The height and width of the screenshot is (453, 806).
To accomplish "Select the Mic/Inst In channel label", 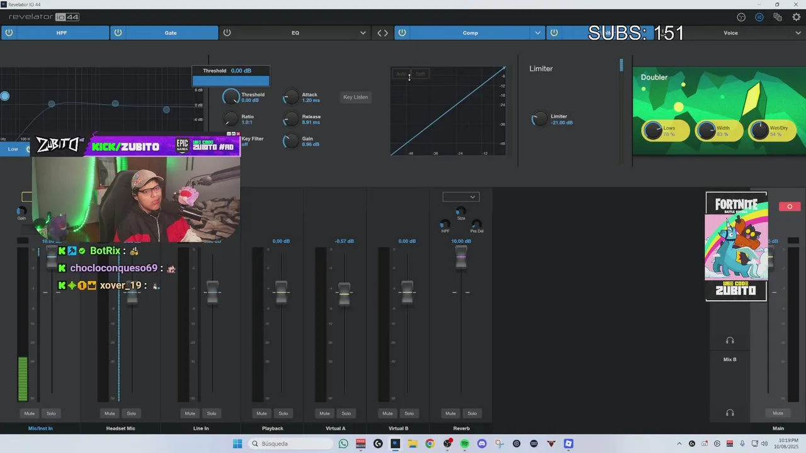I will pos(40,428).
